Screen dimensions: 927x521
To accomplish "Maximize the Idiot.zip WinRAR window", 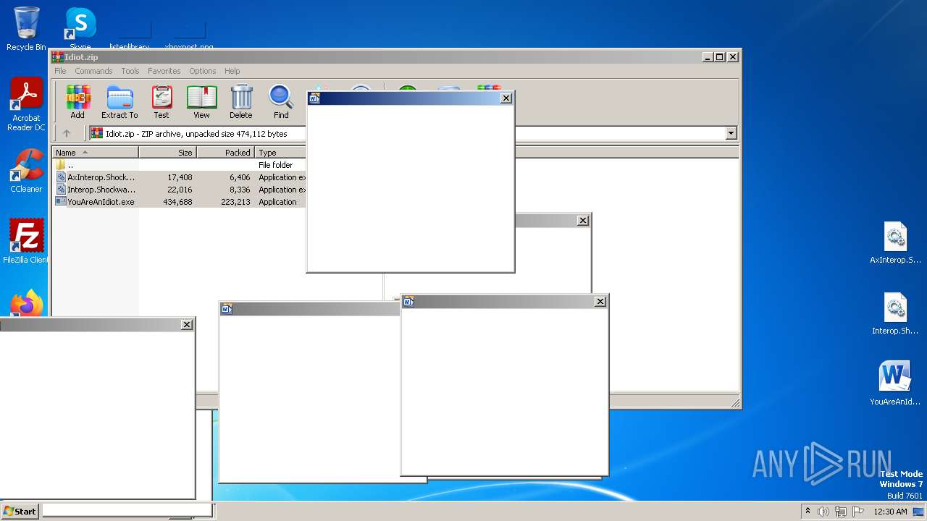I will 719,56.
